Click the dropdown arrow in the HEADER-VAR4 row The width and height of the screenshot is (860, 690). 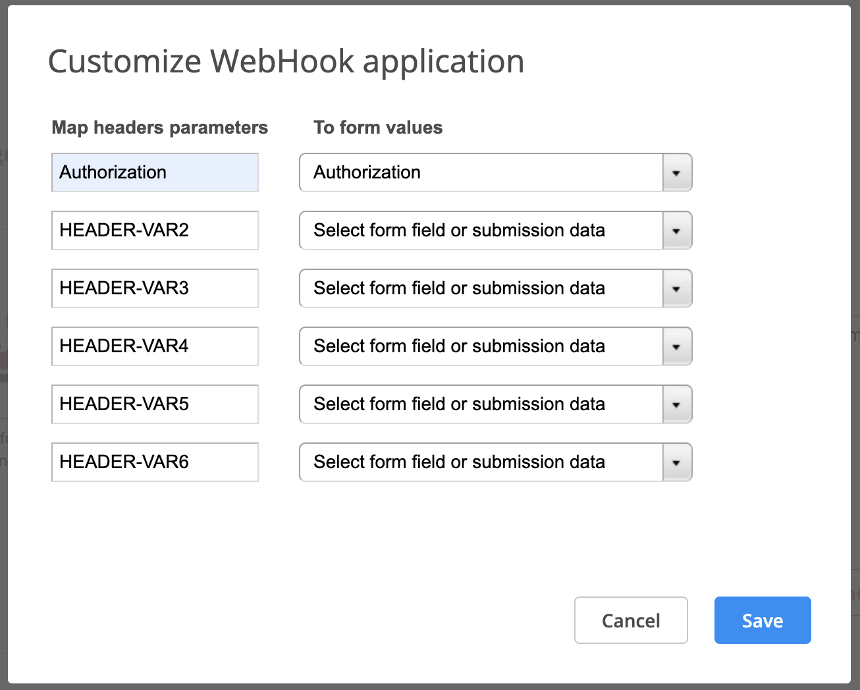click(x=676, y=347)
